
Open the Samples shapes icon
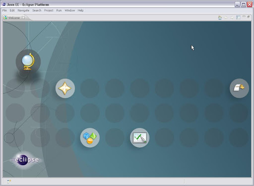90,138
